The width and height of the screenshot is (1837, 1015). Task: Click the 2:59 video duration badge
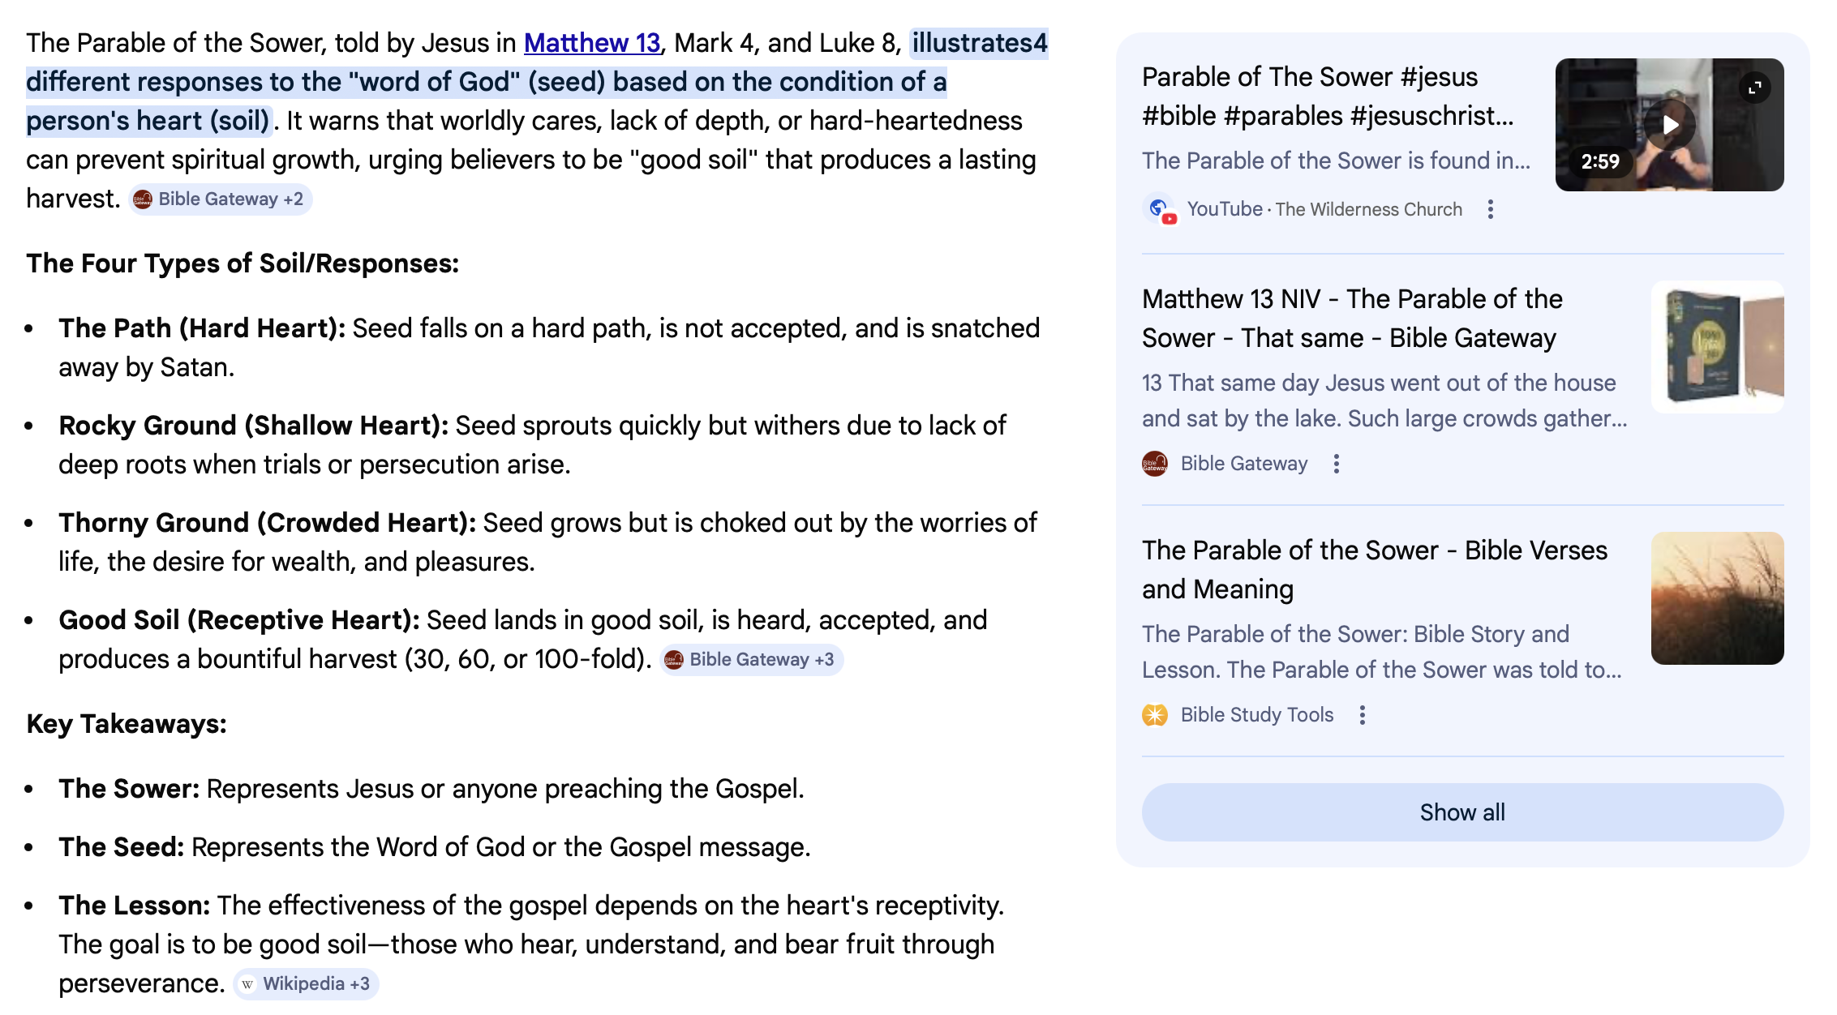pyautogui.click(x=1600, y=161)
